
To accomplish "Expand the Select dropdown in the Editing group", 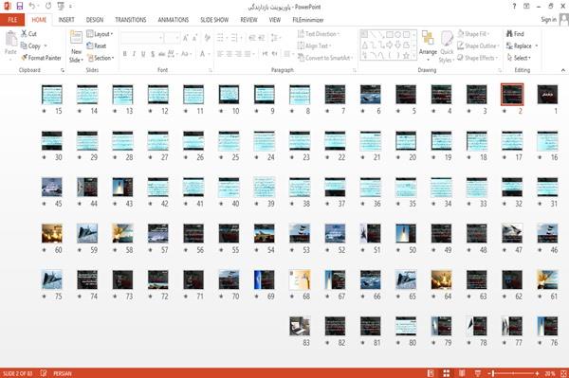I will [x=519, y=58].
